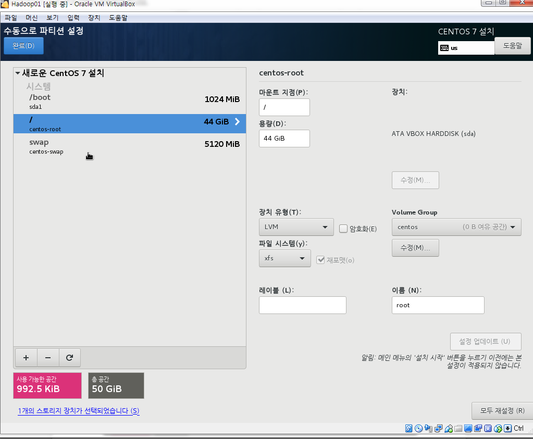Click the 레이블 input field
The height and width of the screenshot is (439, 533).
tap(303, 305)
